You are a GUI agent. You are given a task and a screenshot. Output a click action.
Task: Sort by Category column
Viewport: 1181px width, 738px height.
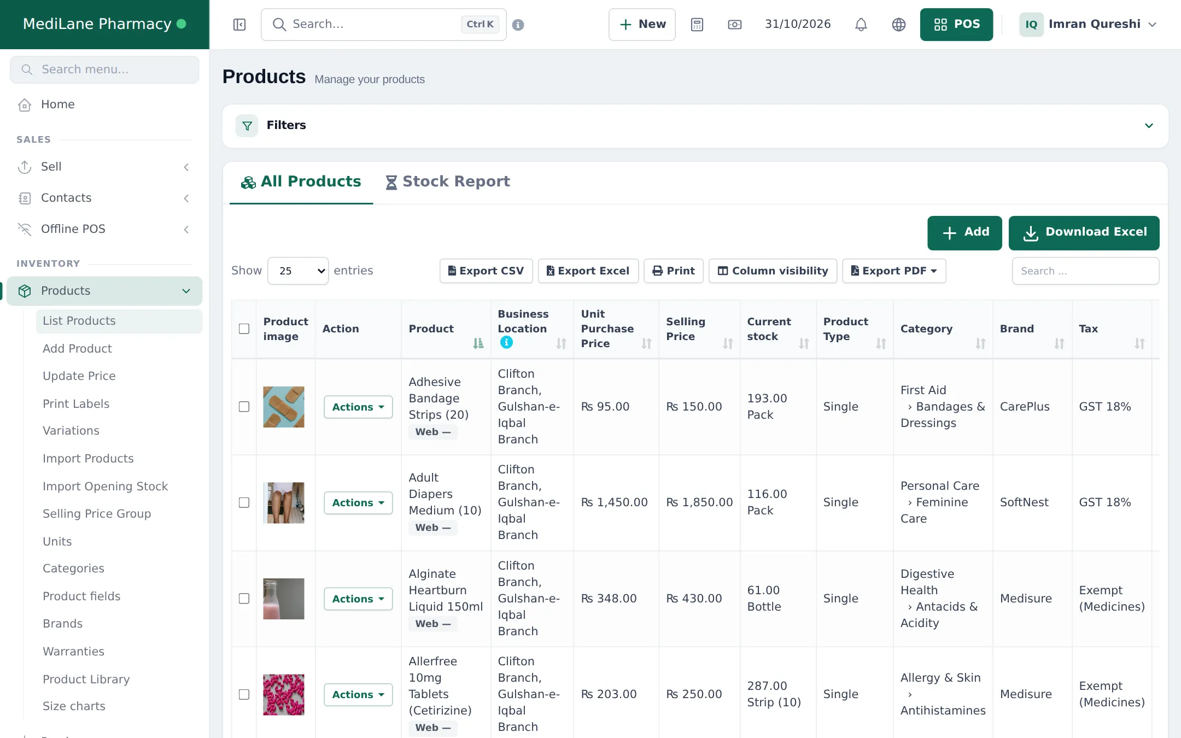tap(980, 343)
